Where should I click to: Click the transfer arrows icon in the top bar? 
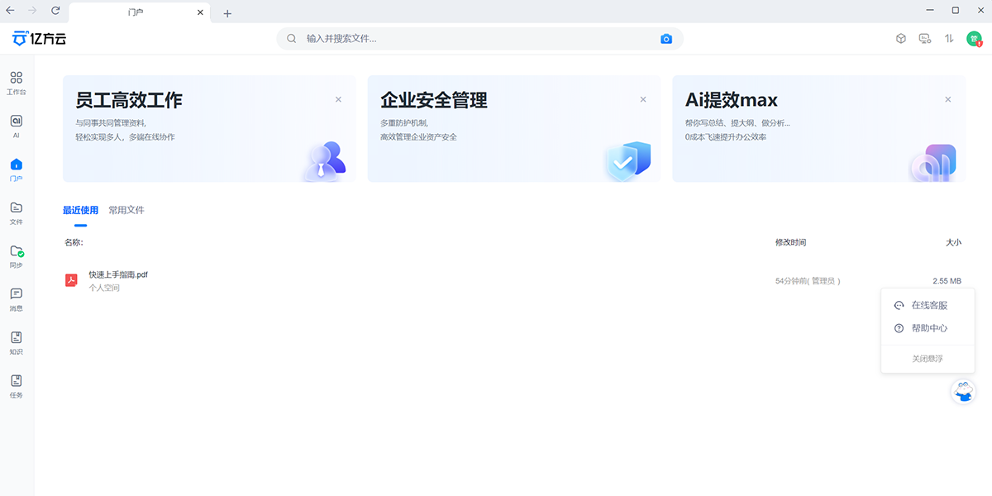click(x=949, y=38)
